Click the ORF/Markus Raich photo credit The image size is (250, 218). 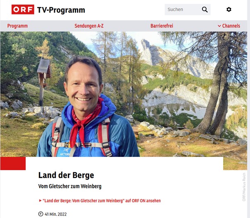coord(244,187)
